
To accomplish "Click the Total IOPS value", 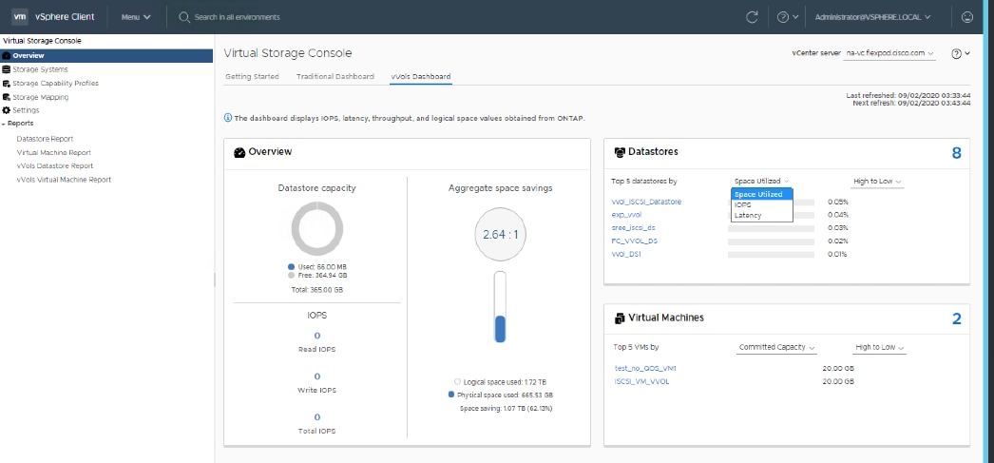I will 317,417.
